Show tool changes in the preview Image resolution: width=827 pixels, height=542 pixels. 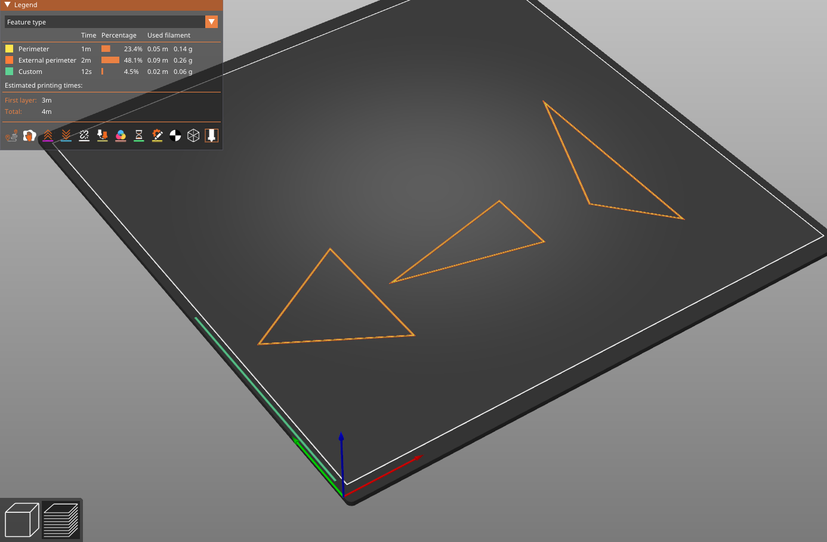(x=102, y=135)
